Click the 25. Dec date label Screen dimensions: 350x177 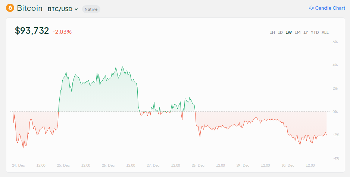pos(63,165)
